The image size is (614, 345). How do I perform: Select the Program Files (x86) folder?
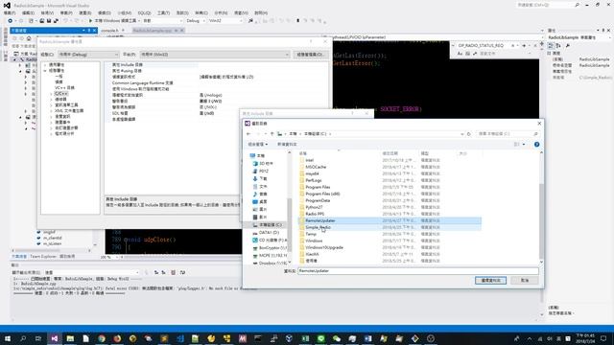click(x=322, y=194)
